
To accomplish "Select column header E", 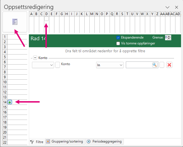I will pyautogui.click(x=52, y=14).
